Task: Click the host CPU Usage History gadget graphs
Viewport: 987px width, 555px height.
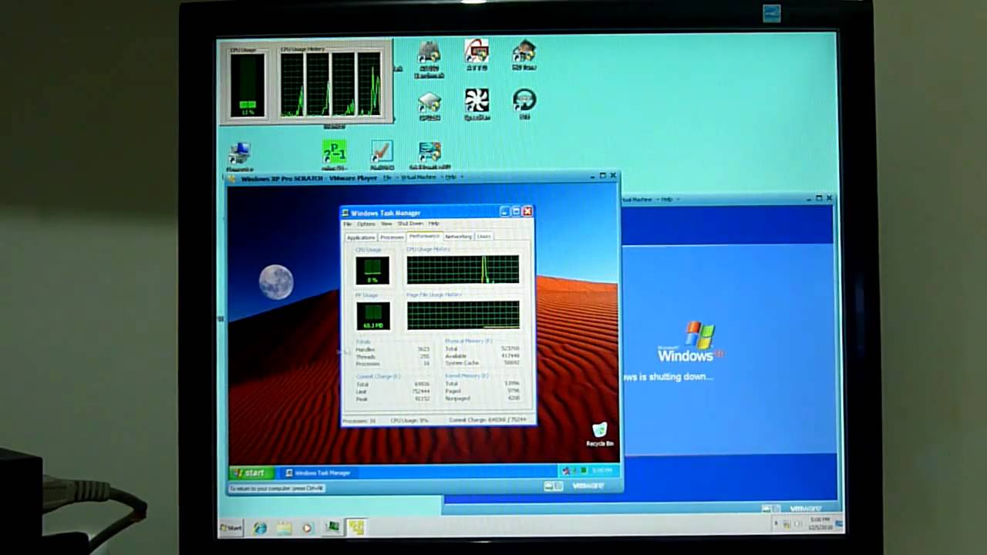Action: (332, 84)
